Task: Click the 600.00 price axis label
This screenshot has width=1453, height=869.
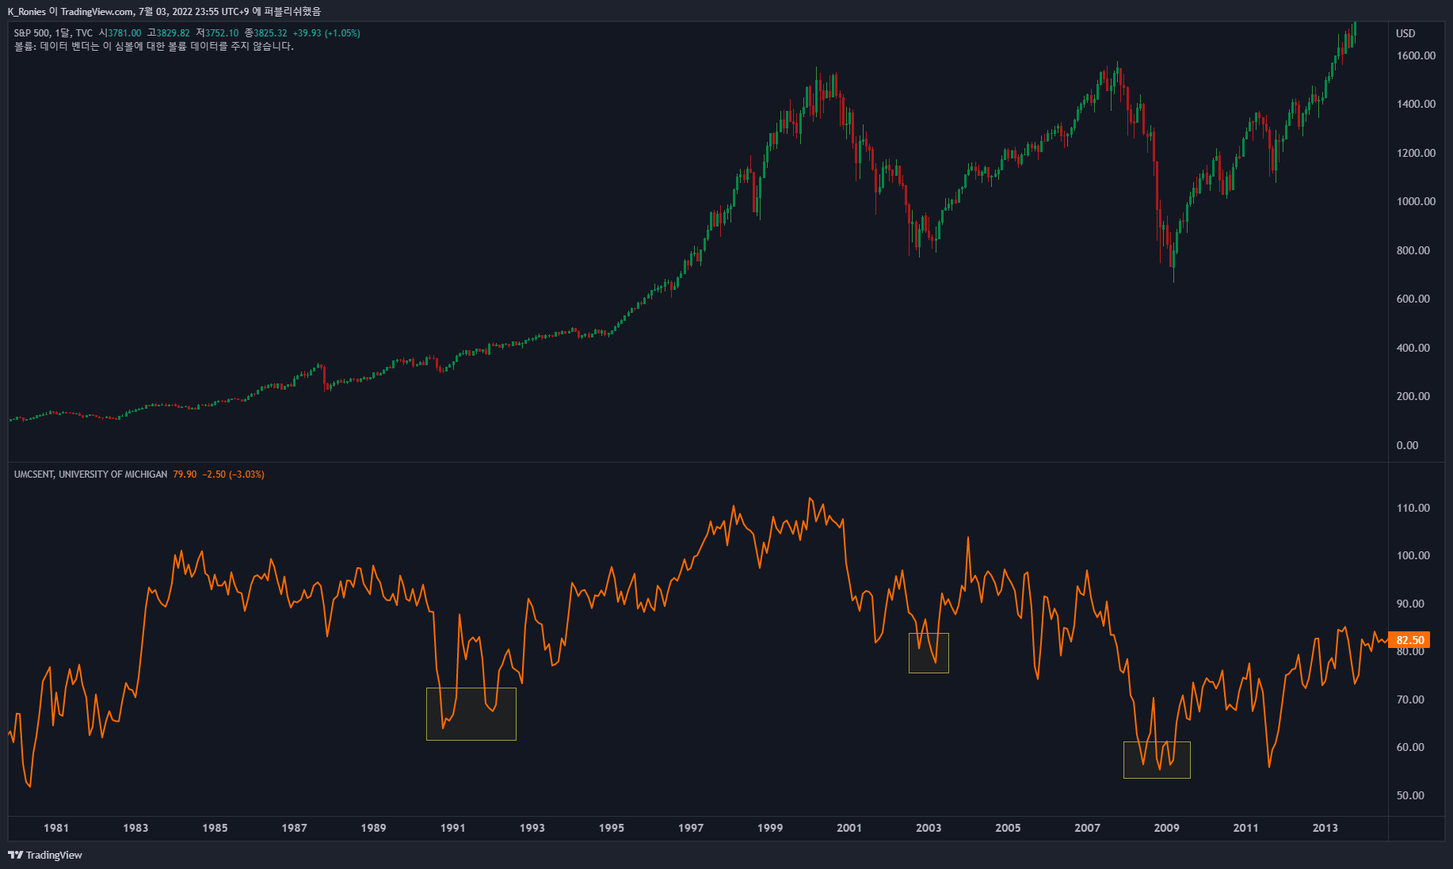Action: point(1413,299)
